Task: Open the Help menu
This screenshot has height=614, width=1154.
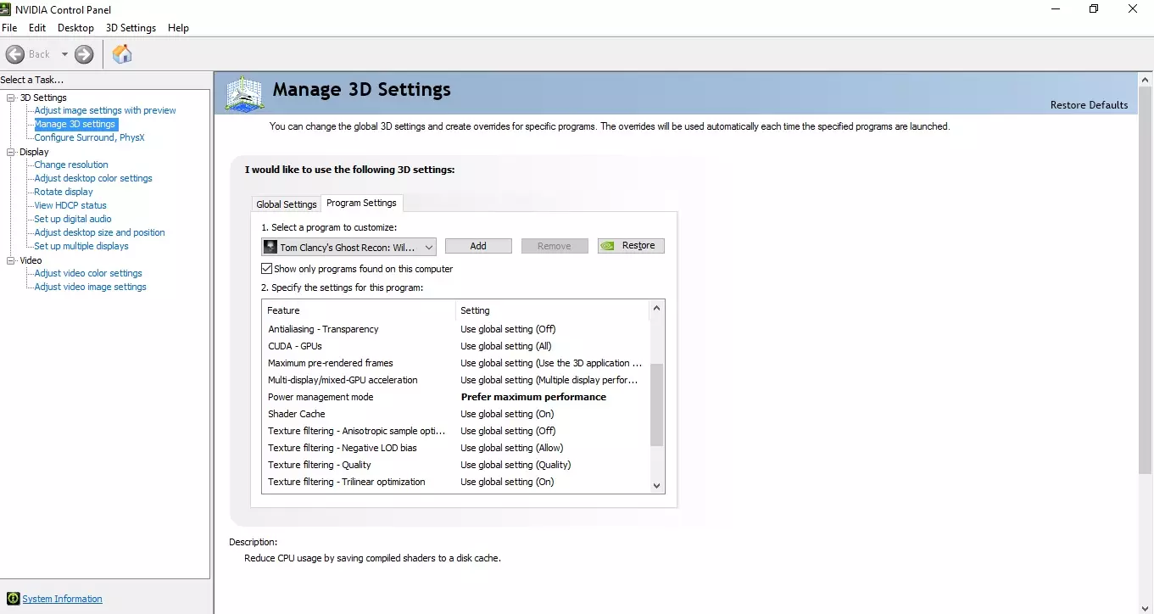Action: coord(178,28)
